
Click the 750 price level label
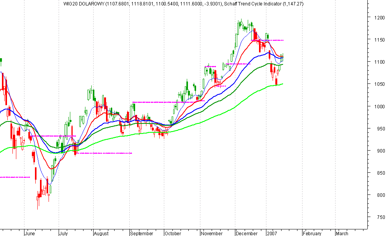pos(381,217)
